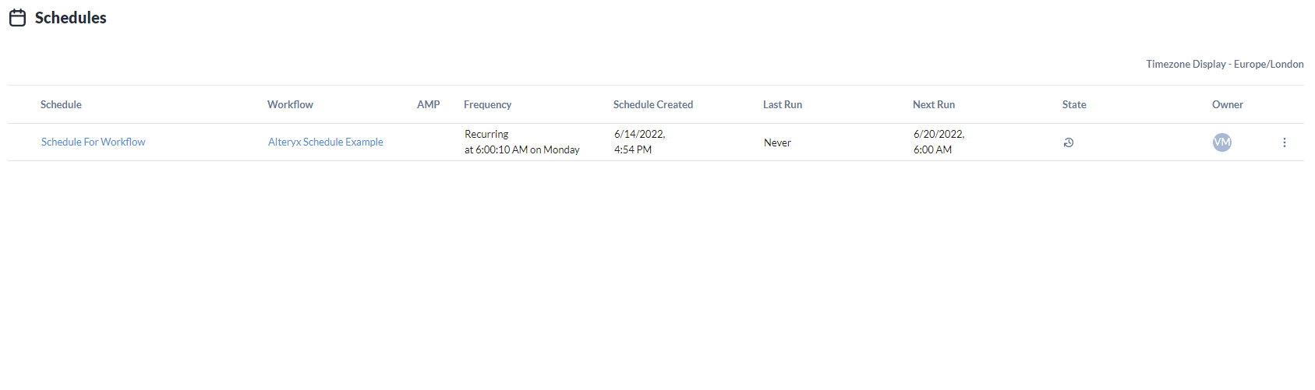
Task: Click the Owner column header
Action: pyautogui.click(x=1227, y=104)
